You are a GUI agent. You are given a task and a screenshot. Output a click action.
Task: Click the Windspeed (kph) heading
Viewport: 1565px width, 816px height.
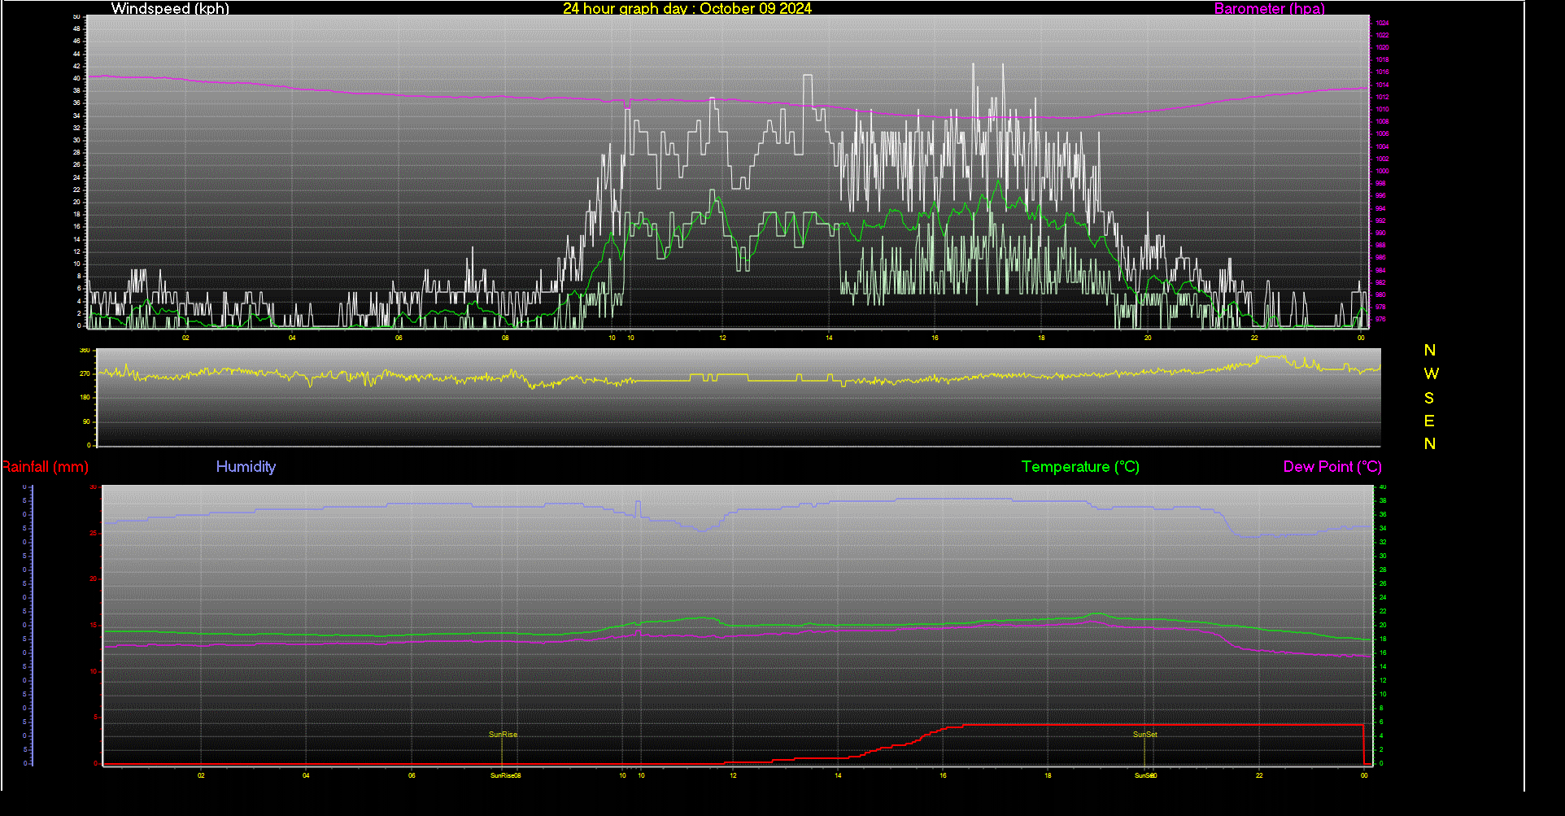tap(170, 8)
